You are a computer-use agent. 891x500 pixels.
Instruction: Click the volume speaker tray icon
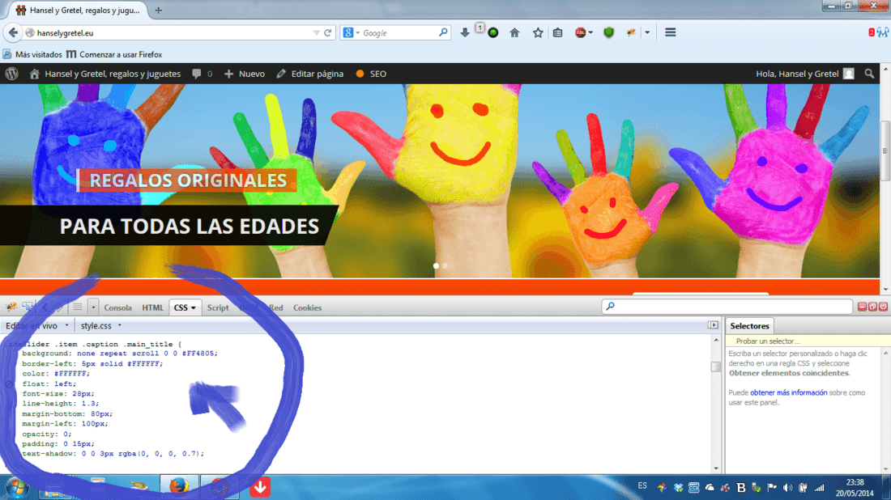(787, 488)
